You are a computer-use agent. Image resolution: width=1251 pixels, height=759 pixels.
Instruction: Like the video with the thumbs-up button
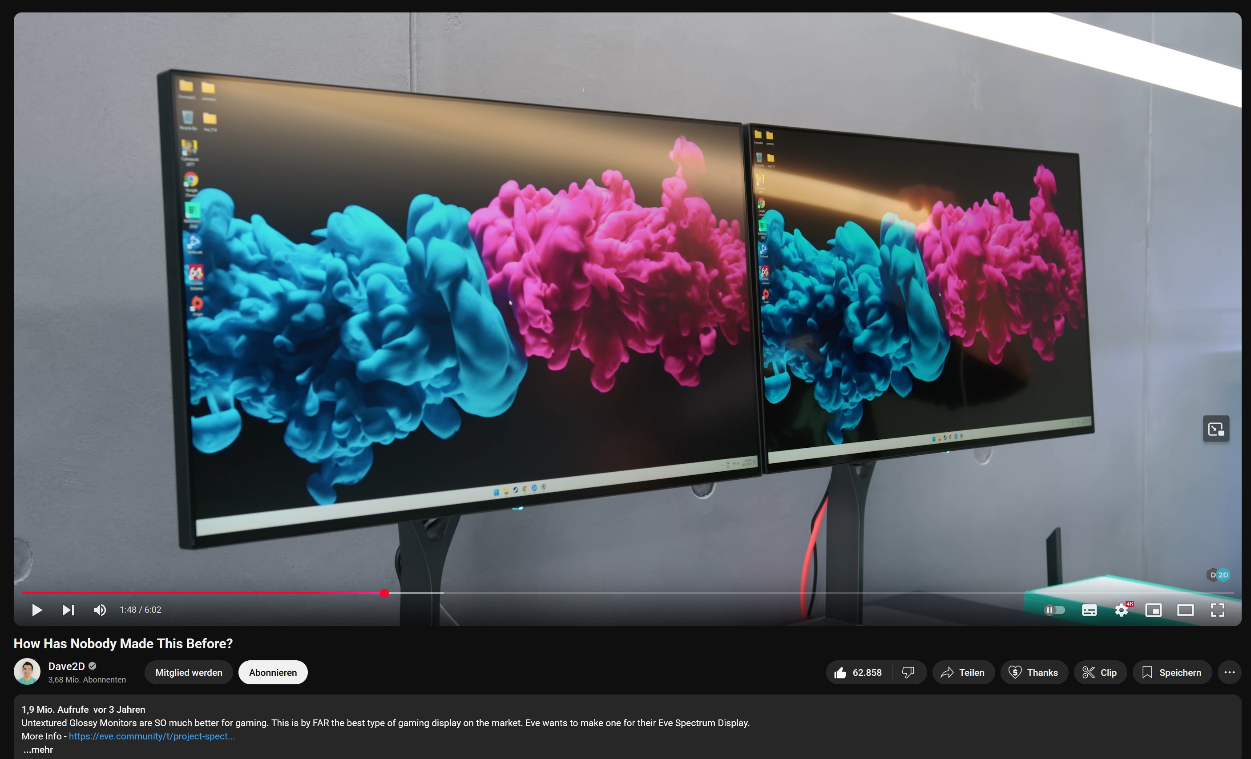click(859, 672)
